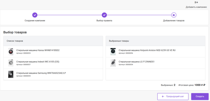
Task: Select the "Добавление товаров" step label
Action: 174,21
